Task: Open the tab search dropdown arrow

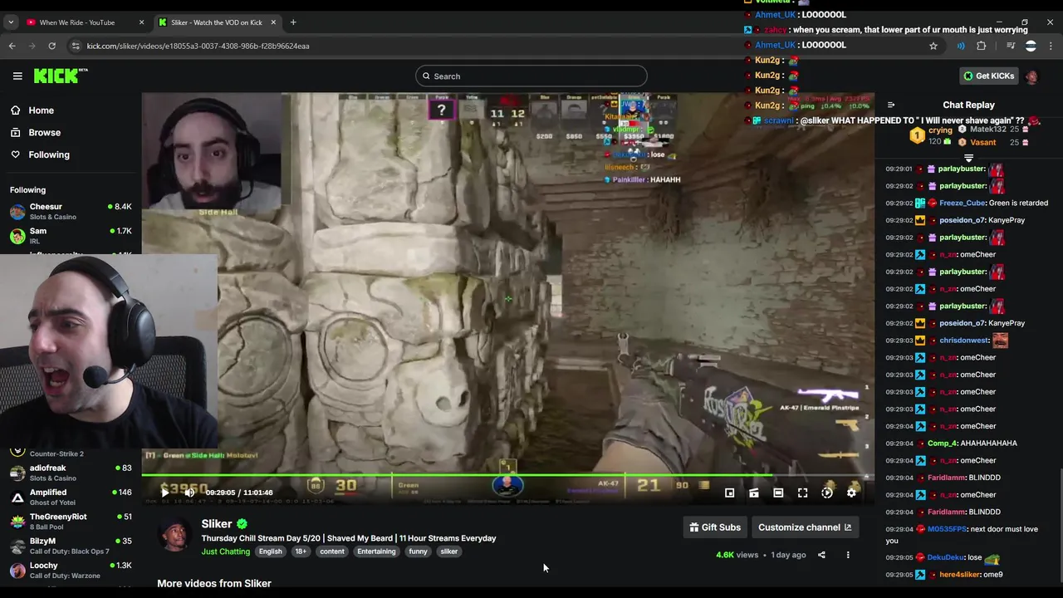Action: 11,22
